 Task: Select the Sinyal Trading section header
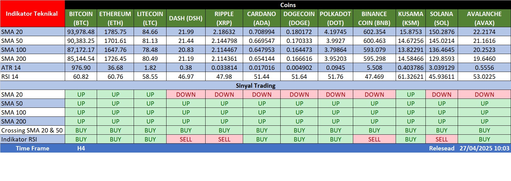(x=255, y=86)
